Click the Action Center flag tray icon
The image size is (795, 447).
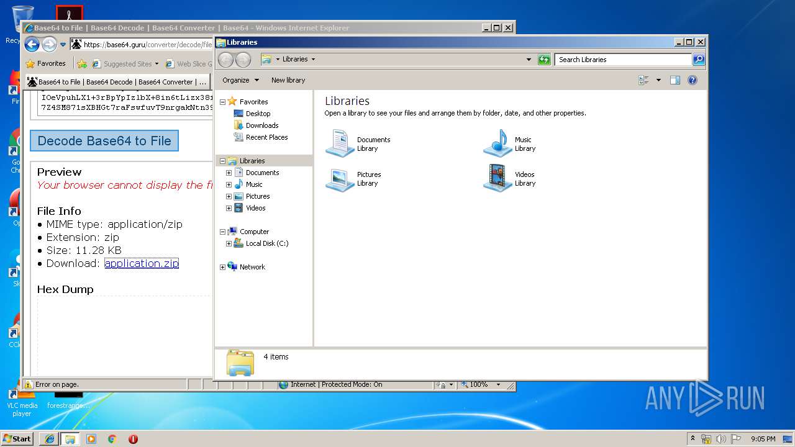(736, 439)
